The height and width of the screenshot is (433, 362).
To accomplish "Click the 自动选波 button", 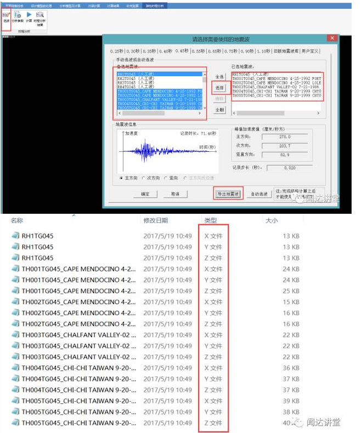I will tap(259, 194).
